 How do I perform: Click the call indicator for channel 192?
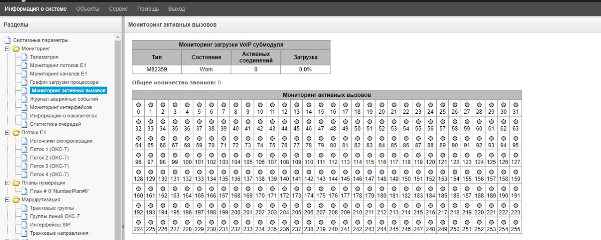(138, 205)
